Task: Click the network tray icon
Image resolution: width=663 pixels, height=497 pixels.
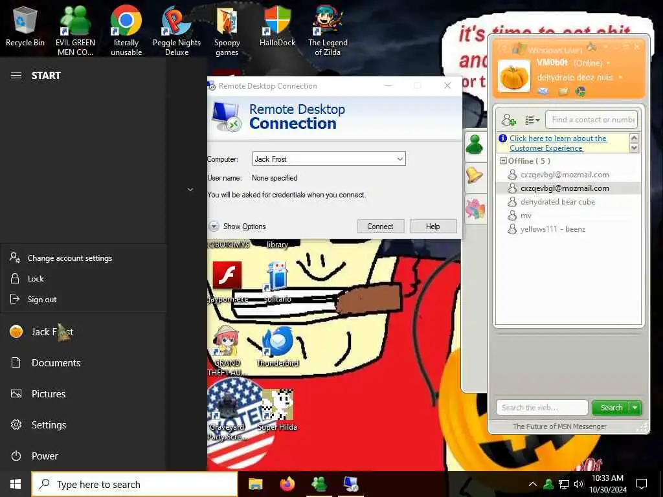Action: pyautogui.click(x=564, y=484)
